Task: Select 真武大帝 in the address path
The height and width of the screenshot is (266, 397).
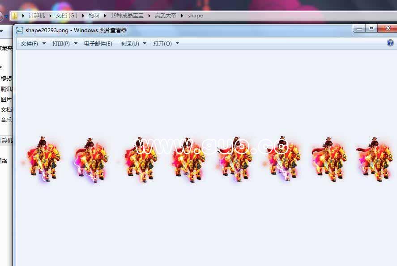Action: coord(165,16)
